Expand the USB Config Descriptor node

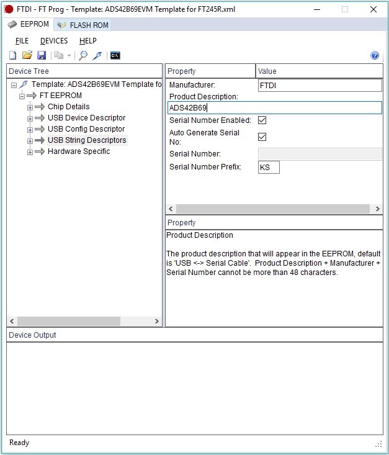(30, 130)
